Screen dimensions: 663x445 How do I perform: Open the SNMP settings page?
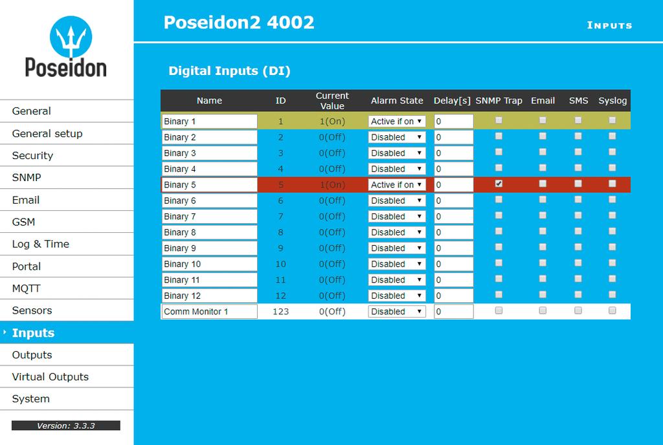click(x=67, y=177)
